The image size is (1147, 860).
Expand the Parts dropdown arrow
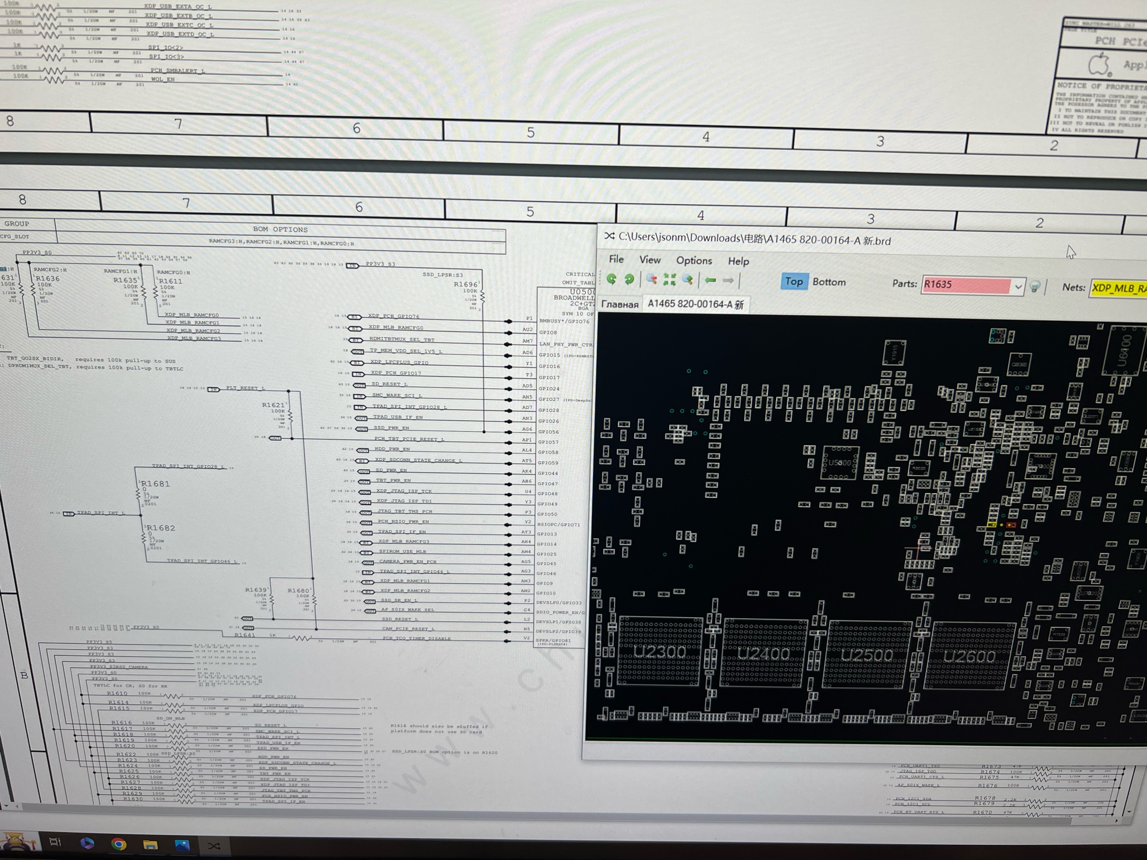pyautogui.click(x=1018, y=286)
